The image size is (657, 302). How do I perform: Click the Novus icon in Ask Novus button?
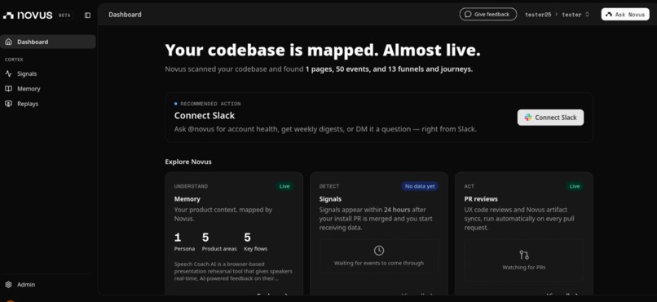pyautogui.click(x=609, y=14)
